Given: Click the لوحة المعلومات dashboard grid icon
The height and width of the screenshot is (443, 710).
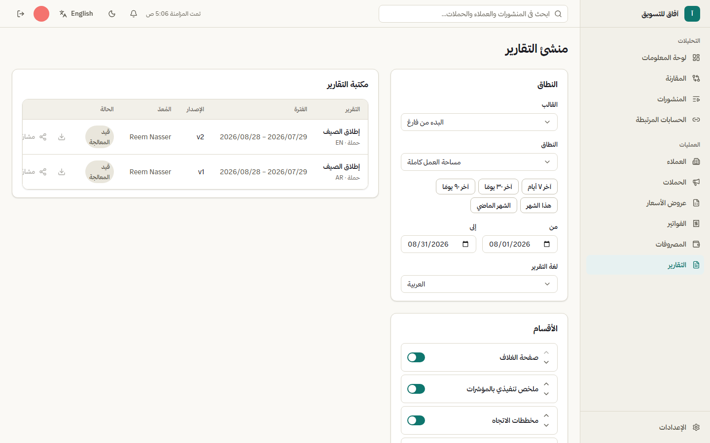Looking at the screenshot, I should (696, 58).
